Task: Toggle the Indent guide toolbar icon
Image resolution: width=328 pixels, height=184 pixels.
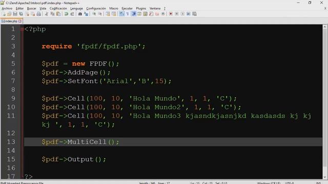Action: click(x=133, y=14)
